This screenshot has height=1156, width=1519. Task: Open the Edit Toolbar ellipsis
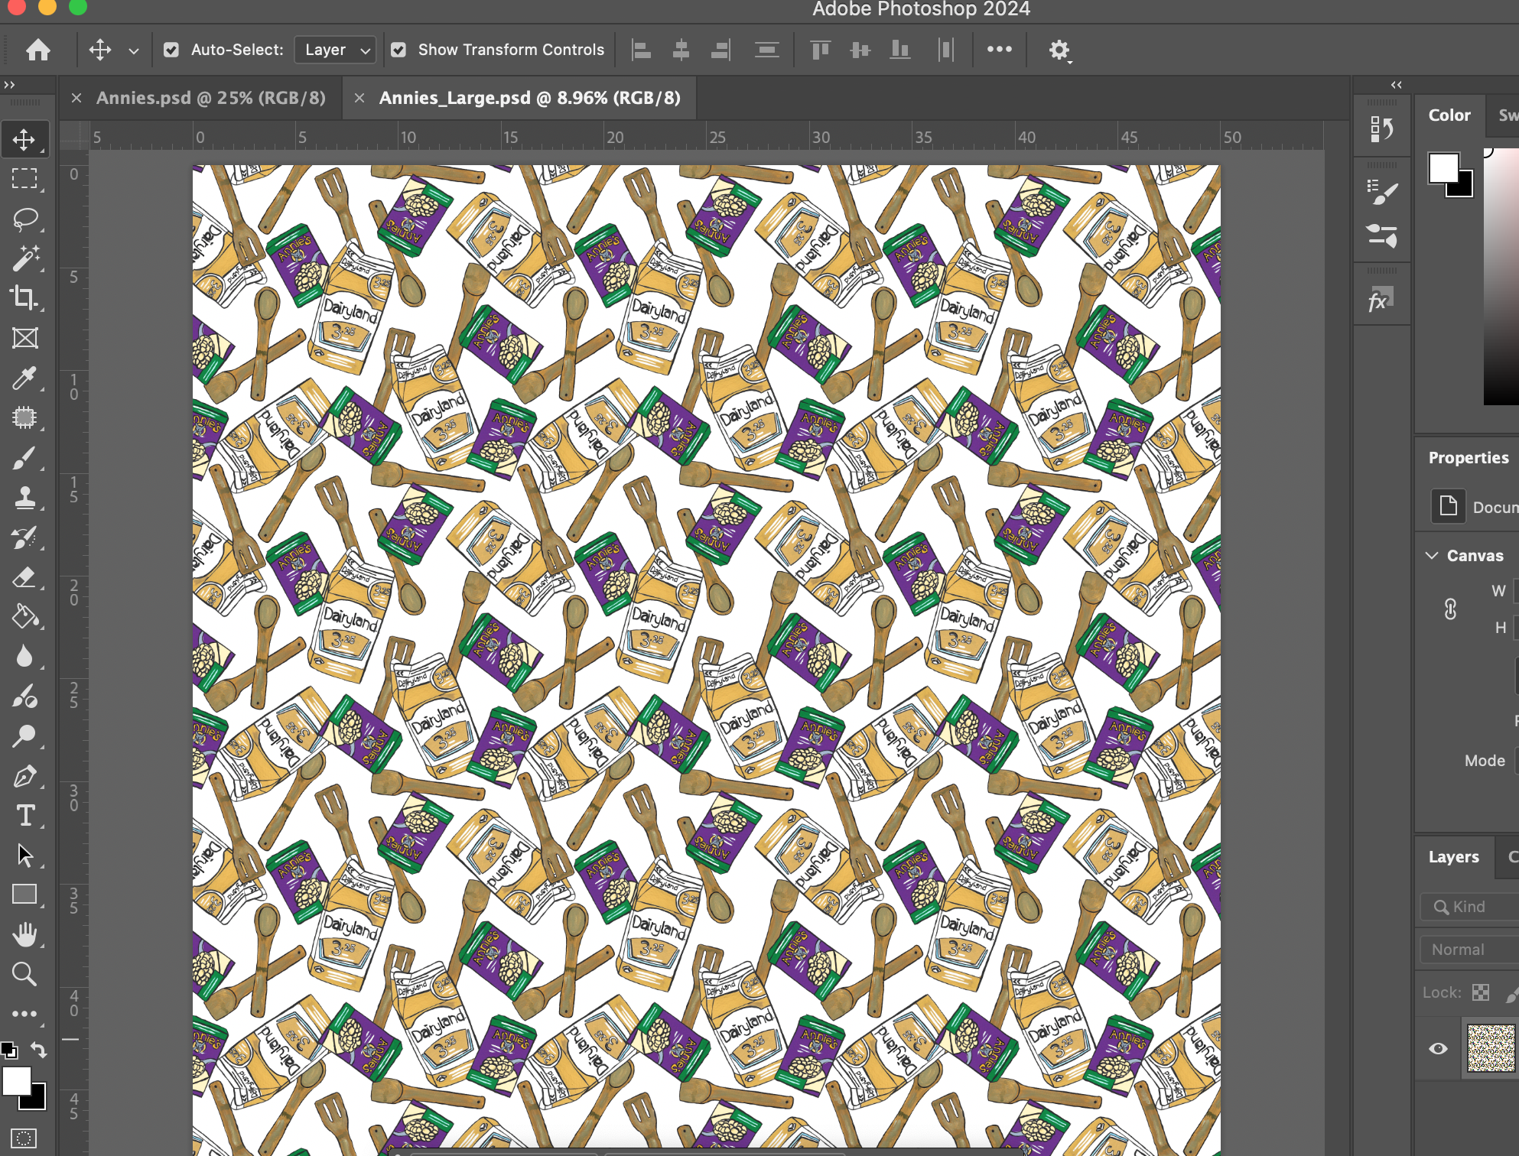(24, 1014)
